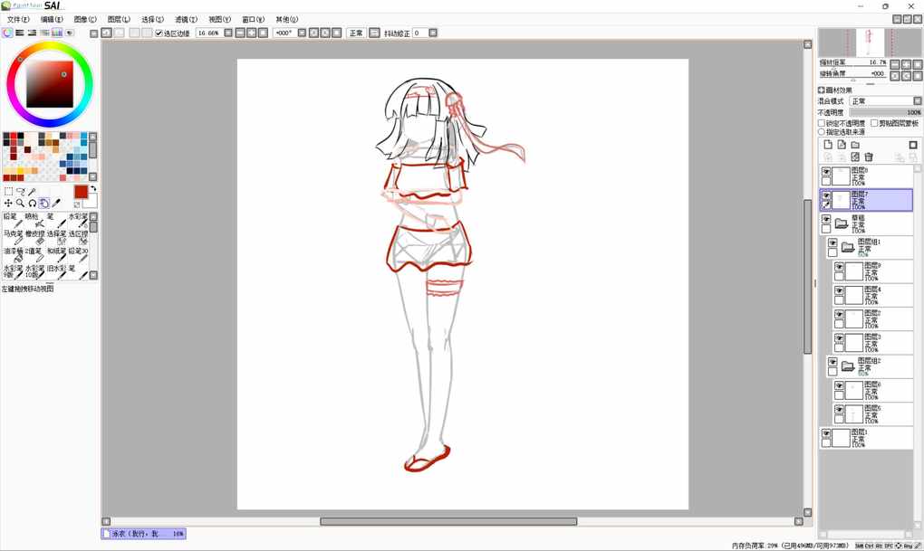Hide layer 图层8 with eye icon
Screen dimensions: 924x551
[x=826, y=171]
